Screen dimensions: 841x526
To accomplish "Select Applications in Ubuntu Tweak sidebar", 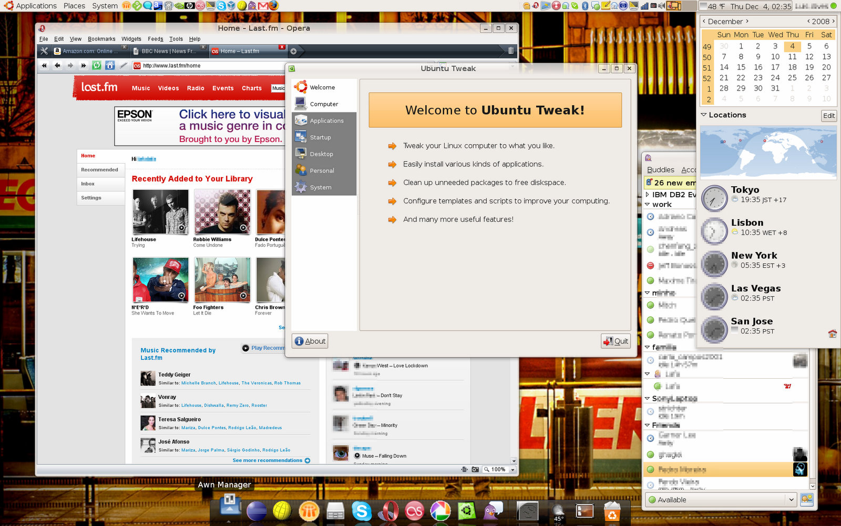I will point(324,120).
